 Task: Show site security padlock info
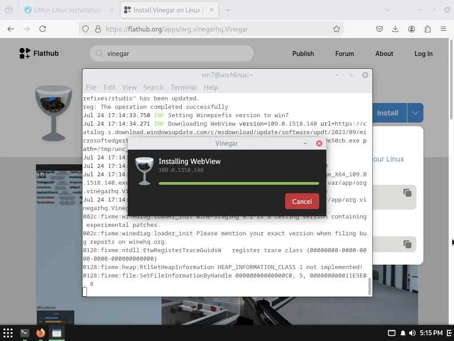click(98, 29)
